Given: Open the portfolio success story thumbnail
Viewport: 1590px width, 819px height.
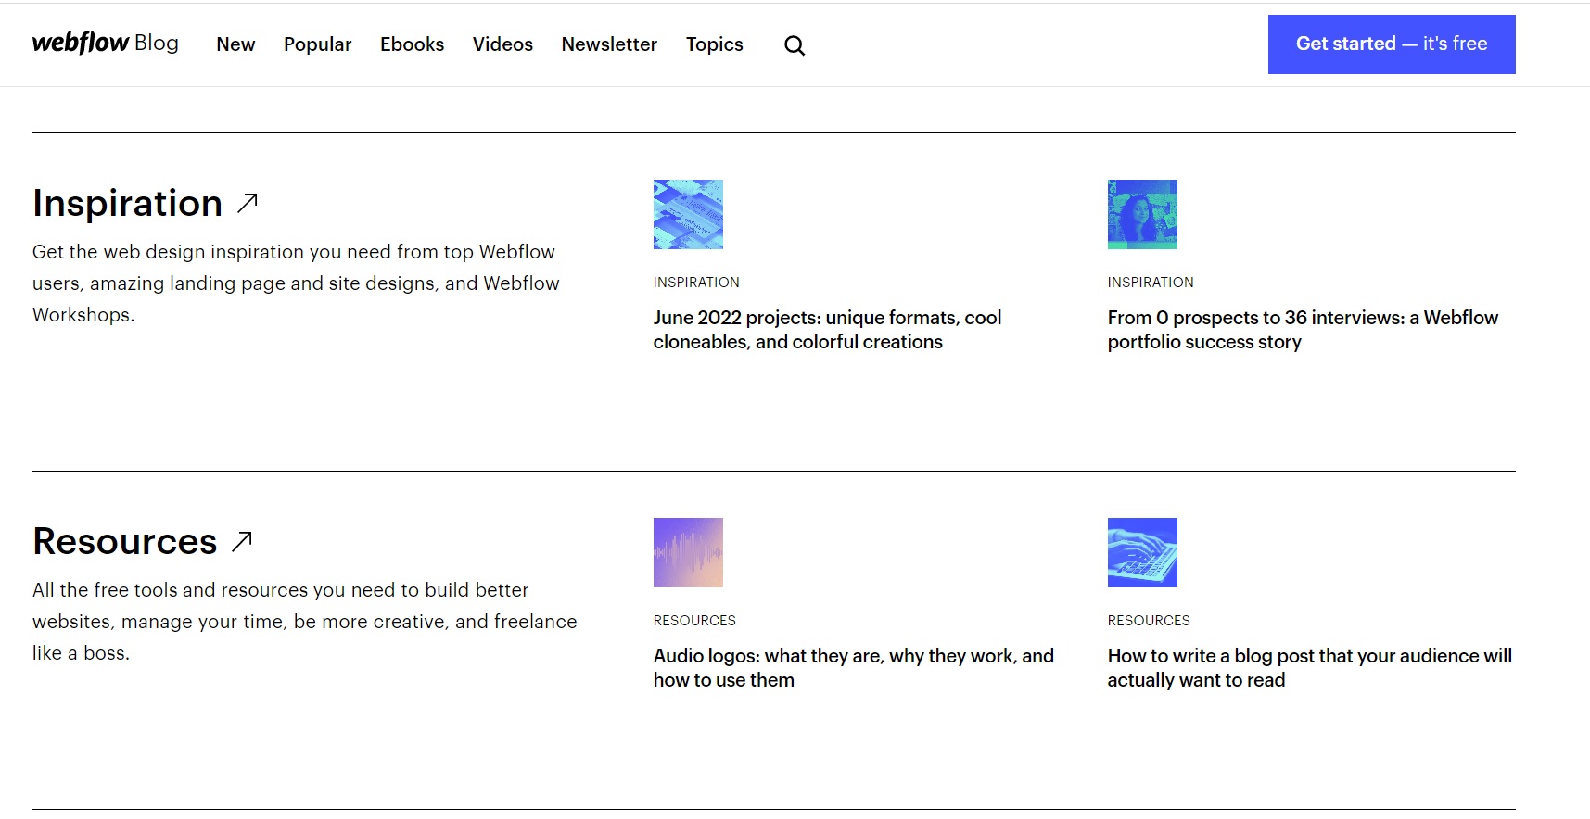Looking at the screenshot, I should tap(1142, 214).
